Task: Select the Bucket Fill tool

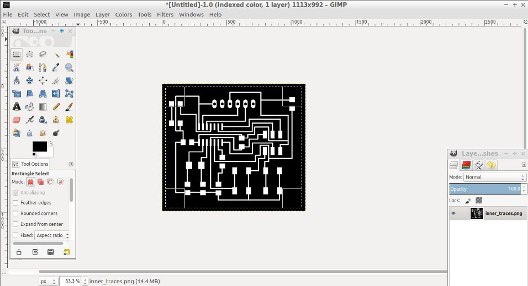Action: (30, 106)
